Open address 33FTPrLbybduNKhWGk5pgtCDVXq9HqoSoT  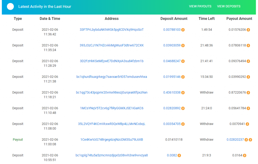112,30
